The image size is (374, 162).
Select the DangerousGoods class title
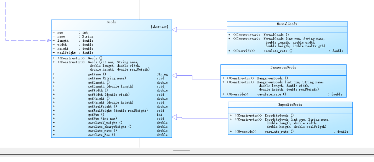pos(283,67)
